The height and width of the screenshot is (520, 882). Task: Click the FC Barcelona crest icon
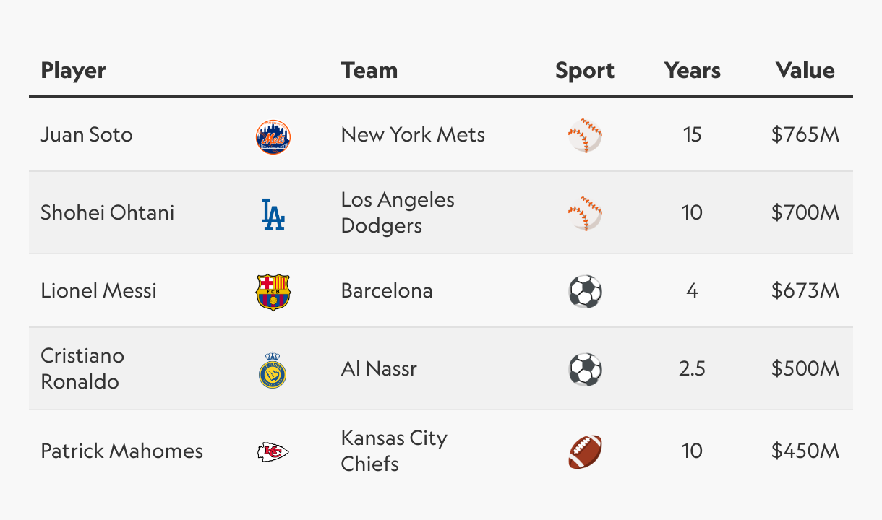(273, 292)
